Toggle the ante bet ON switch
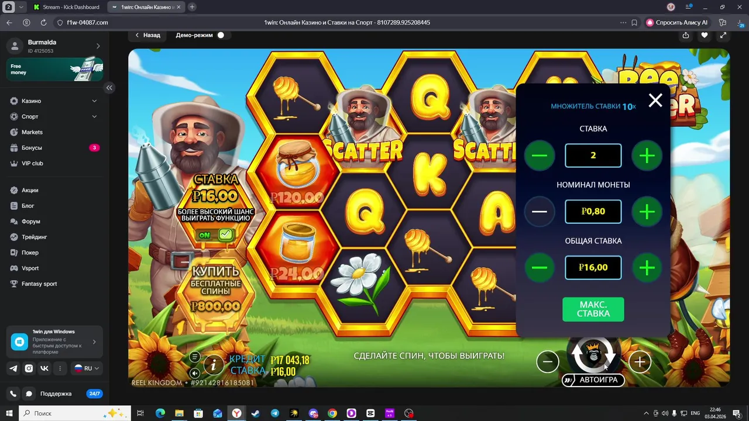Viewport: 749px width, 421px height. tap(215, 235)
